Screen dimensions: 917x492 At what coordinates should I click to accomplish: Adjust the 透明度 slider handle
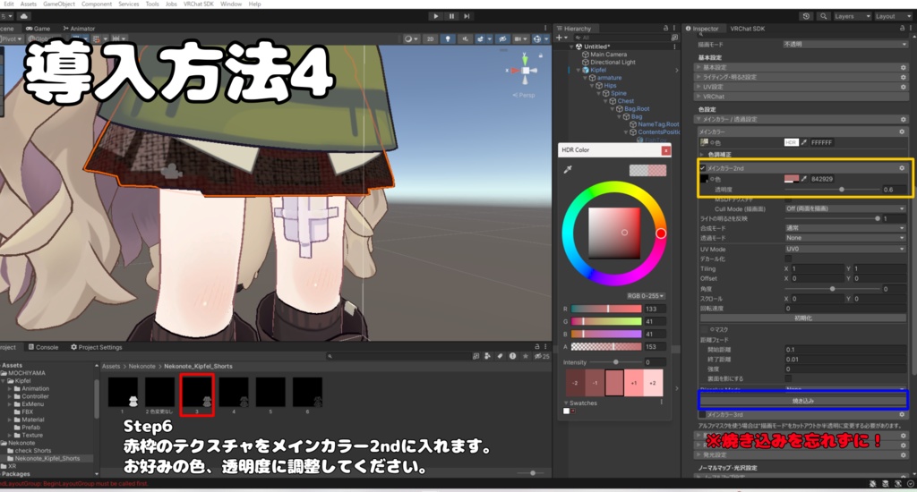pyautogui.click(x=842, y=190)
